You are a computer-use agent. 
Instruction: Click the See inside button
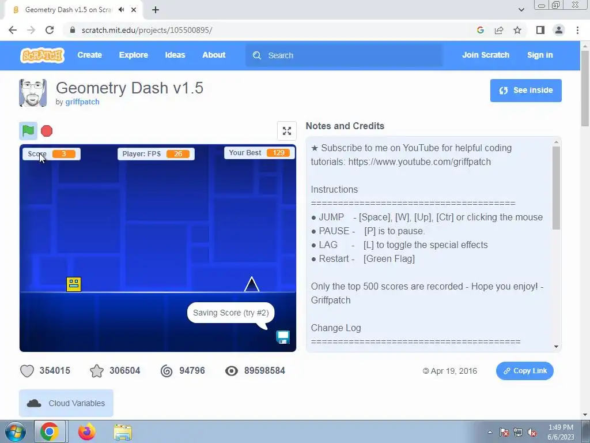click(525, 91)
